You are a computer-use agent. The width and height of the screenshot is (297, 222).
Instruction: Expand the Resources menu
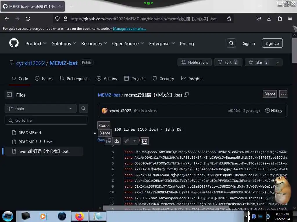pos(94,43)
